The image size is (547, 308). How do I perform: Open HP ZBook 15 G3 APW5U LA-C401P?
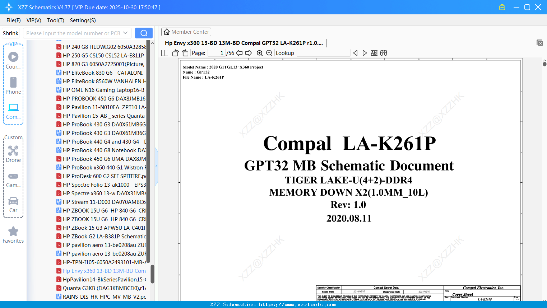(x=101, y=228)
